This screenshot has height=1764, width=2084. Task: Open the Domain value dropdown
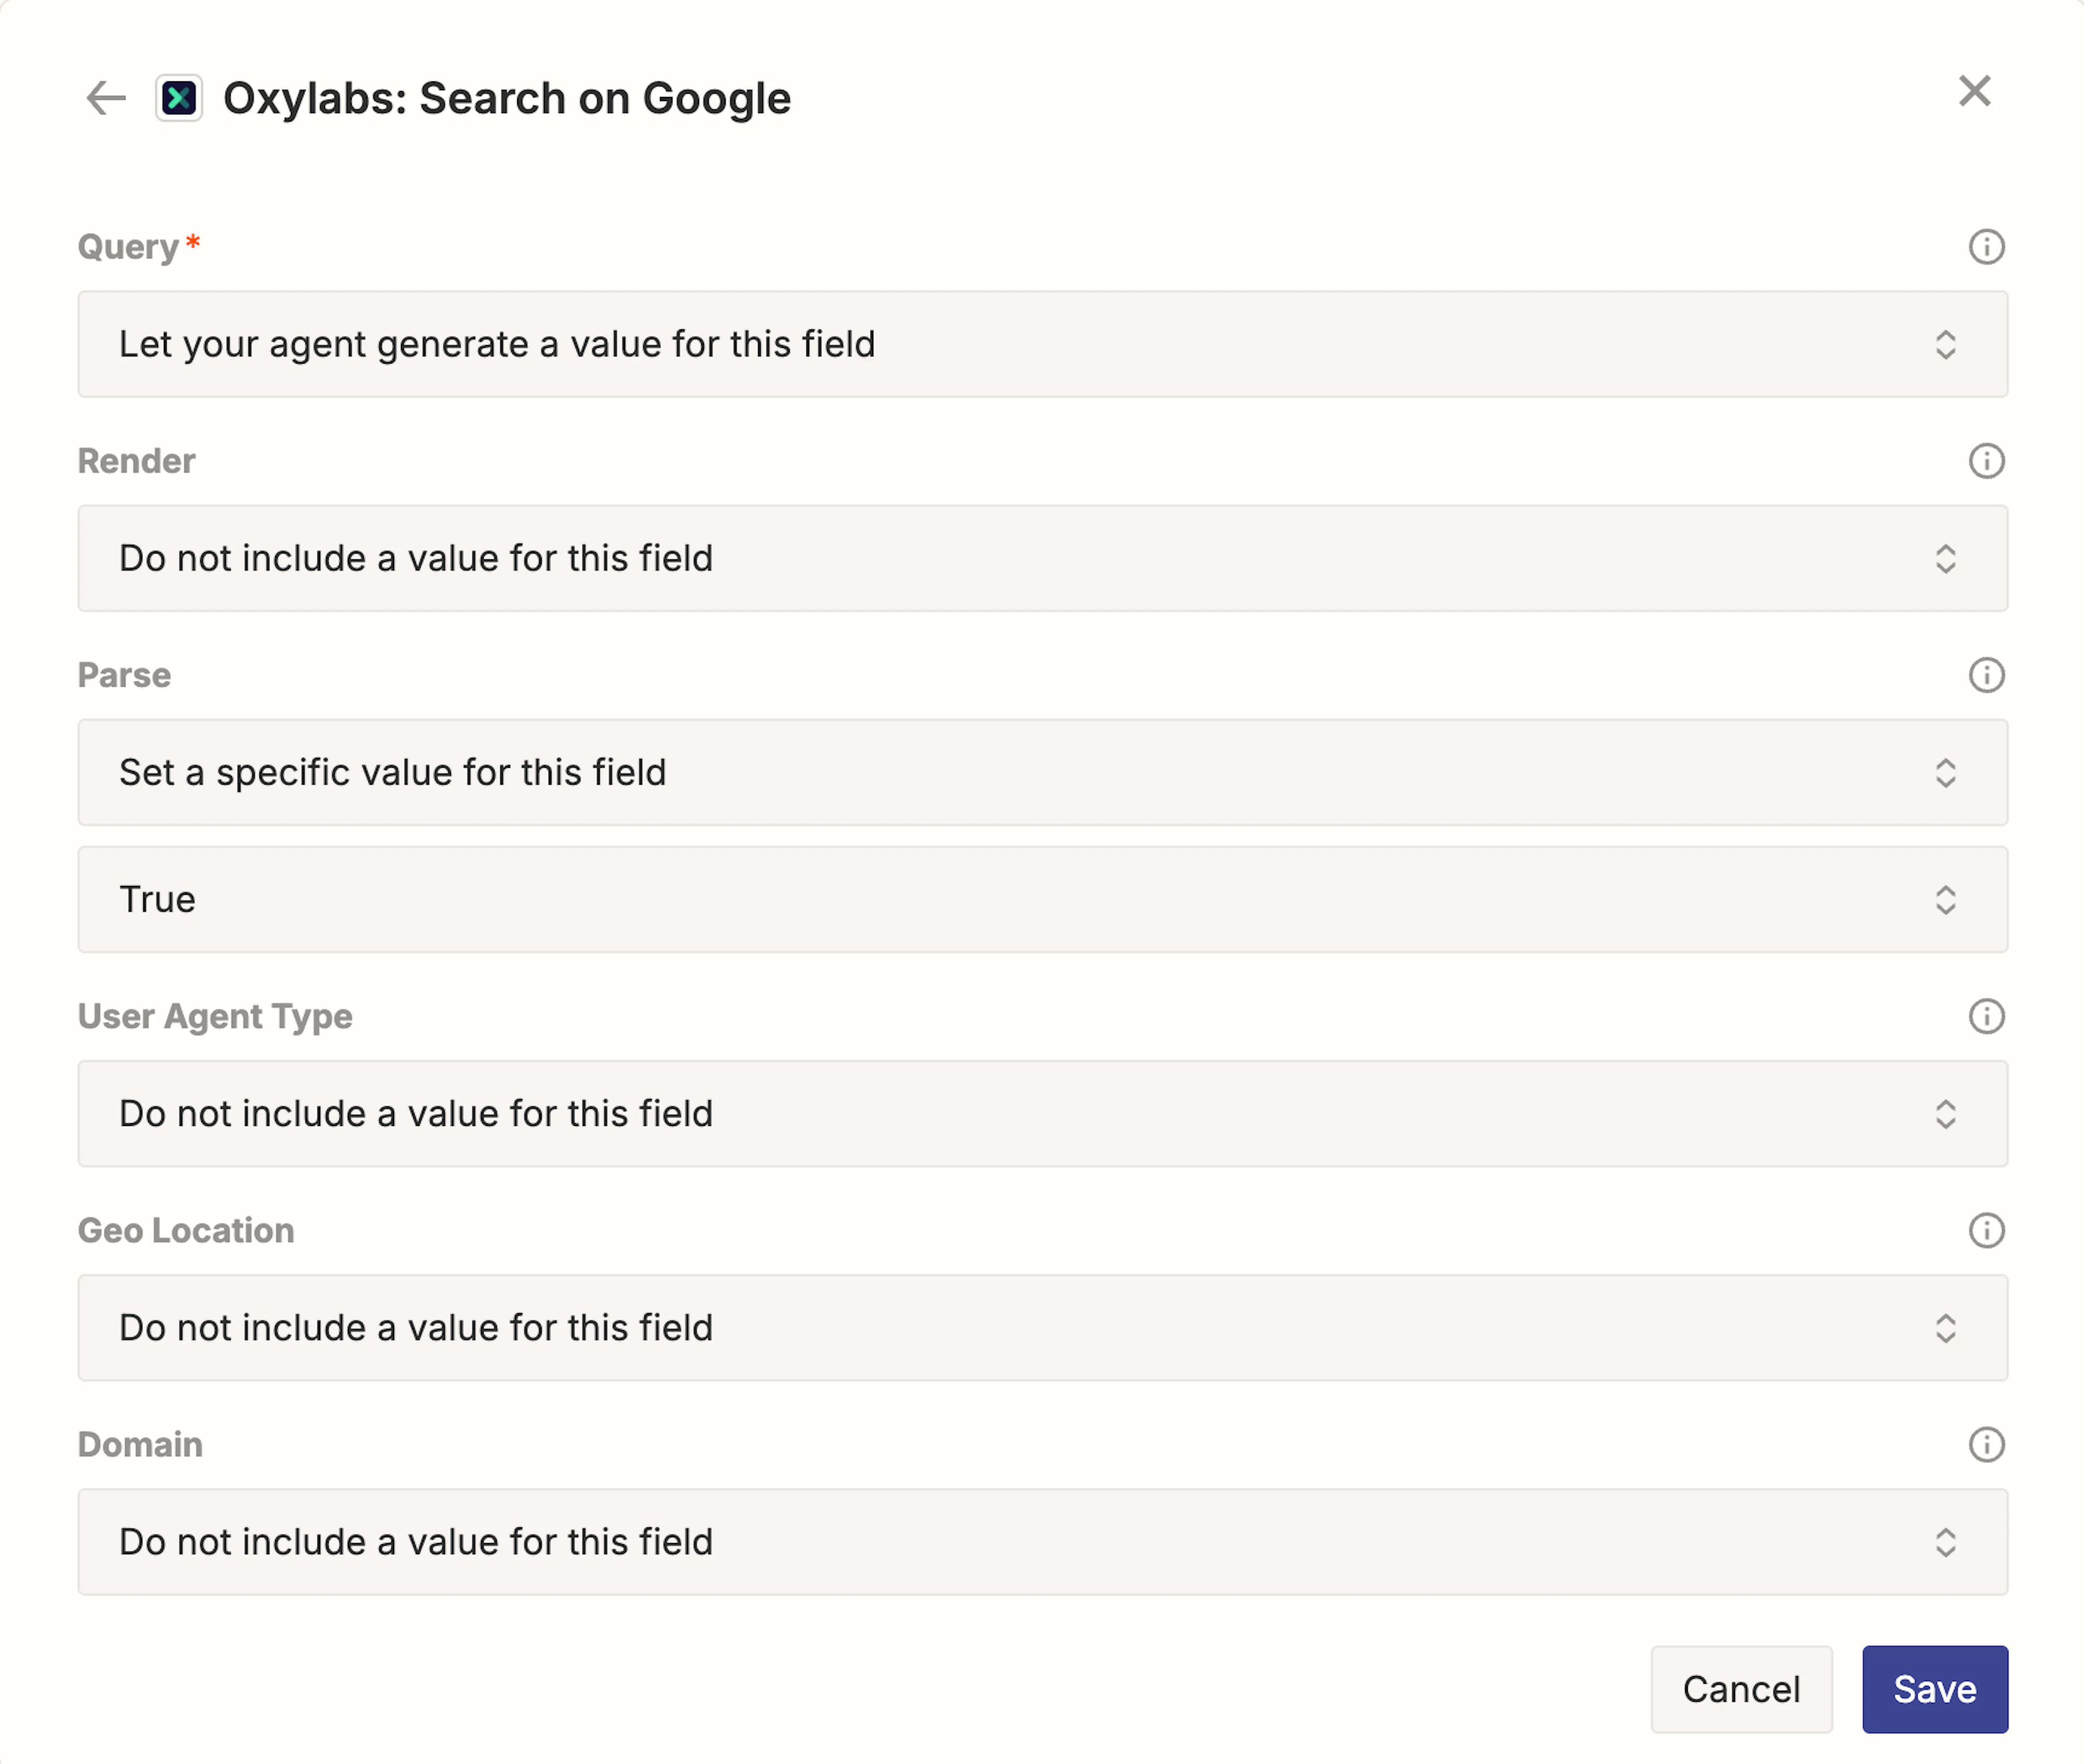(1042, 1541)
